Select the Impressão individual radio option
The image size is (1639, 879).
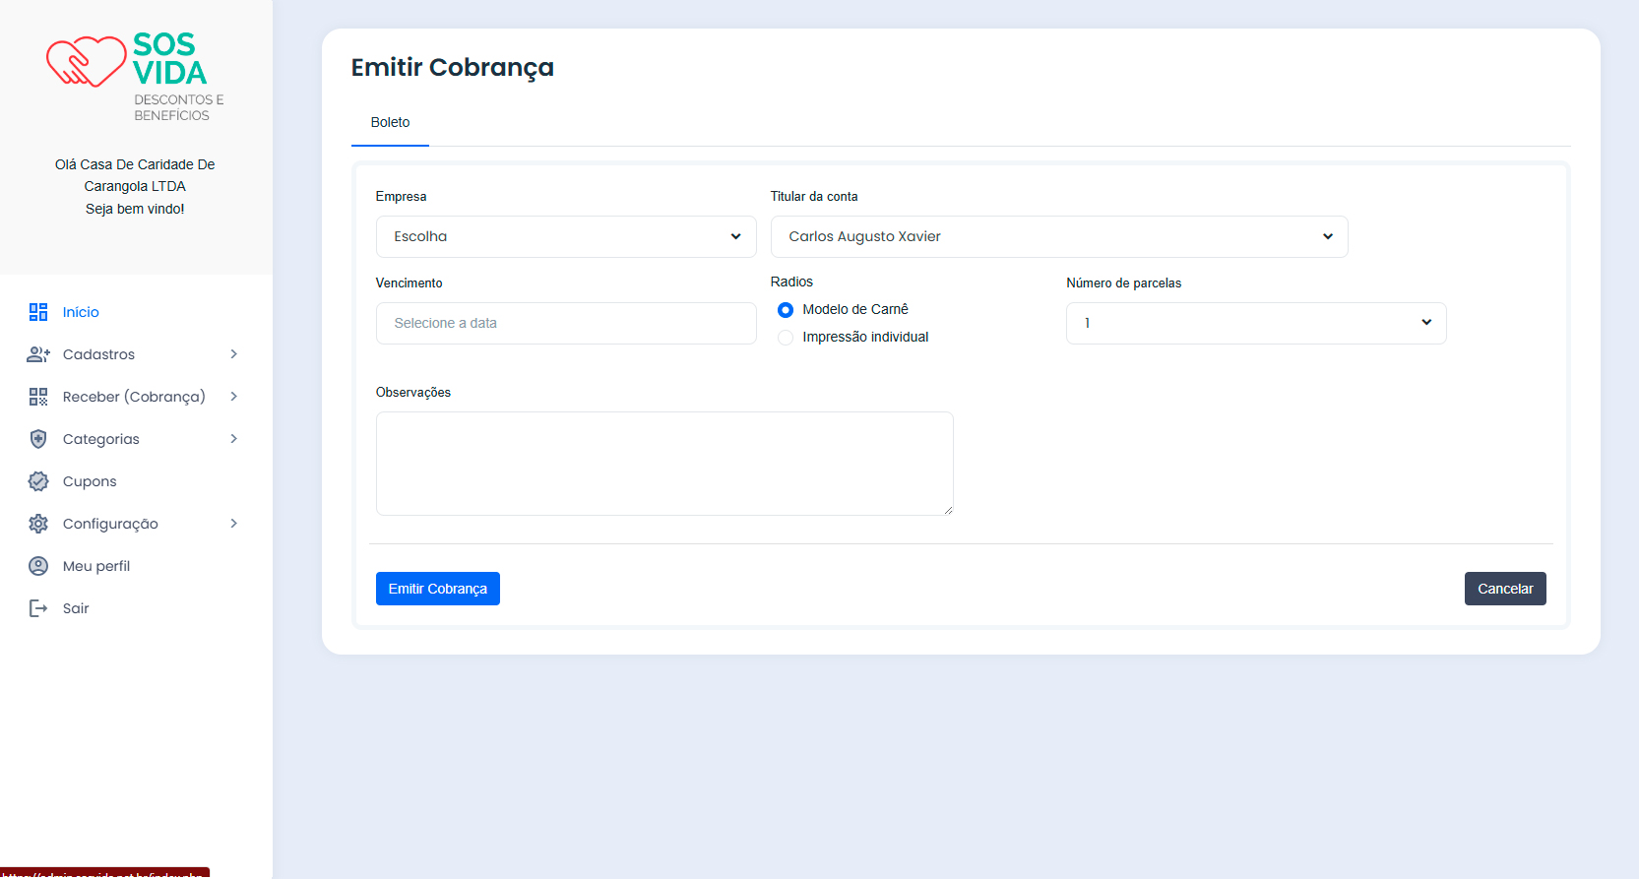tap(786, 338)
